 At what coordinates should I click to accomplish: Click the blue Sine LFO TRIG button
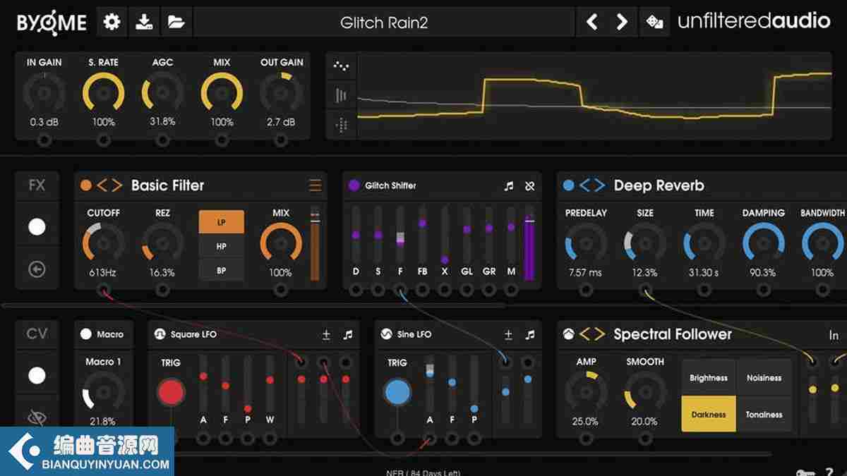[398, 392]
